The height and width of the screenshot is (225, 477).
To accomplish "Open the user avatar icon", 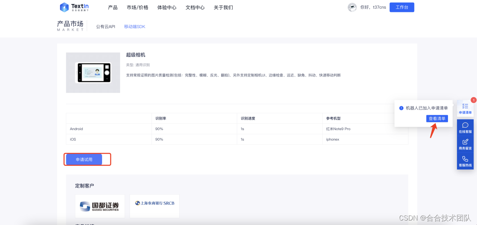I will click(x=352, y=7).
